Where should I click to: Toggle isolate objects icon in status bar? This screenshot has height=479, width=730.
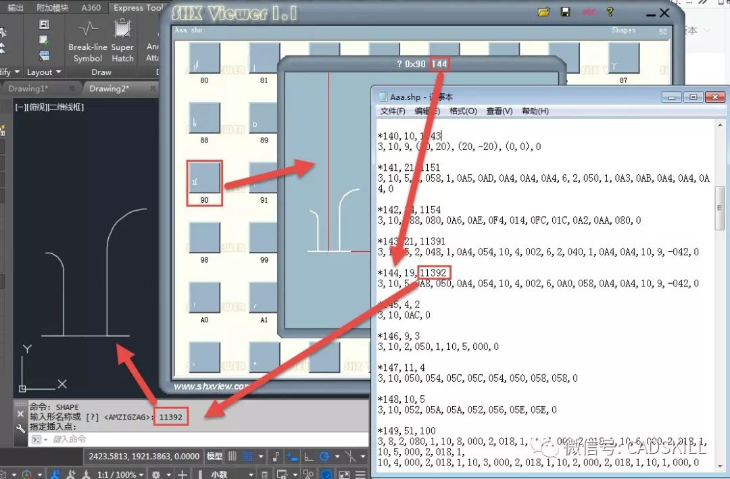pos(309,474)
